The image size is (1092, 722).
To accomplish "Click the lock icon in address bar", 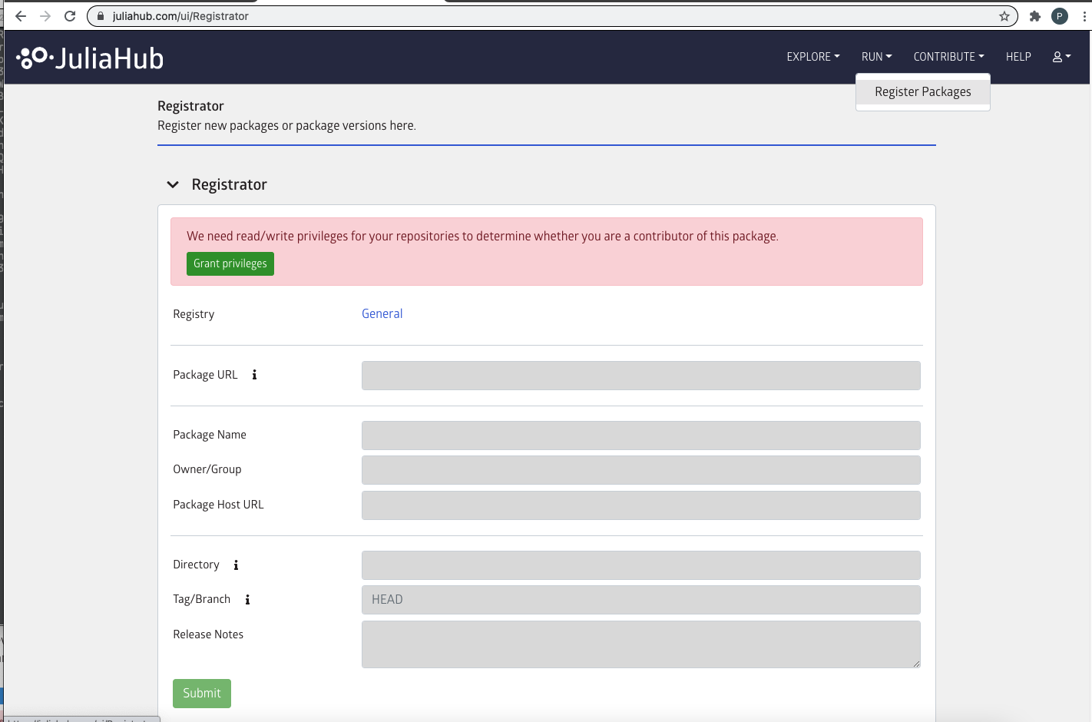I will (x=100, y=16).
